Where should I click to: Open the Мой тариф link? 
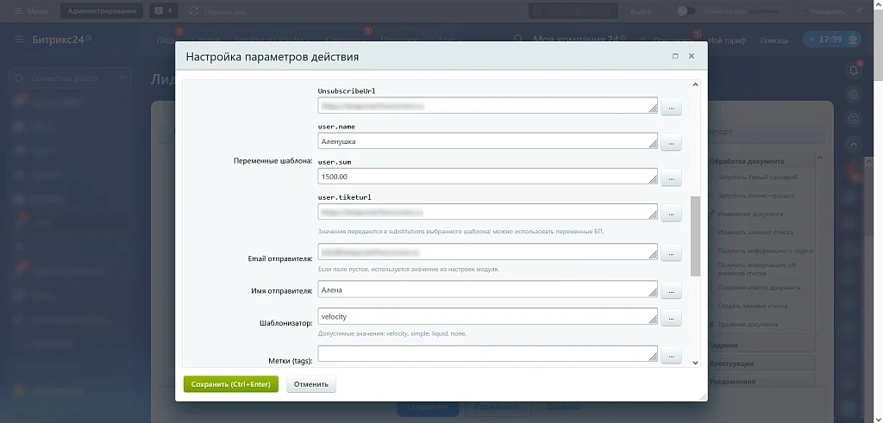pos(726,40)
